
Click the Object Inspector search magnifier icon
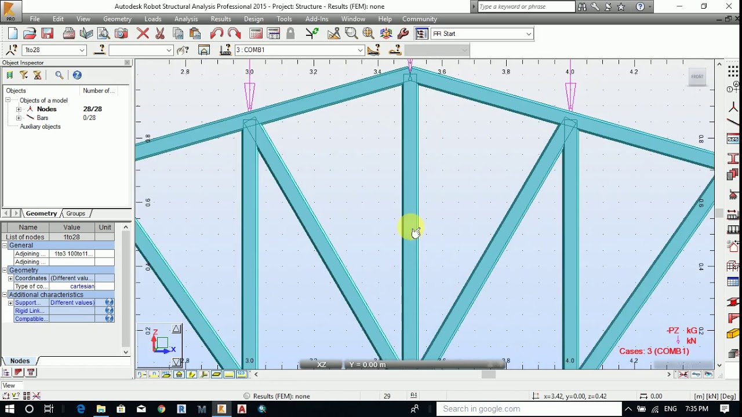(59, 75)
